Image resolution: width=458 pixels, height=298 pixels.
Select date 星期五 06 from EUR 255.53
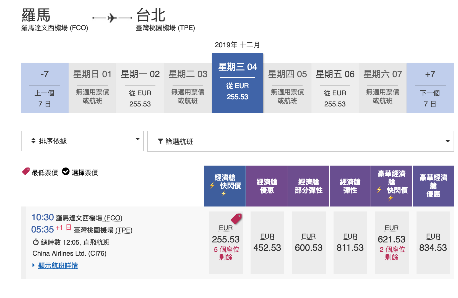335,88
